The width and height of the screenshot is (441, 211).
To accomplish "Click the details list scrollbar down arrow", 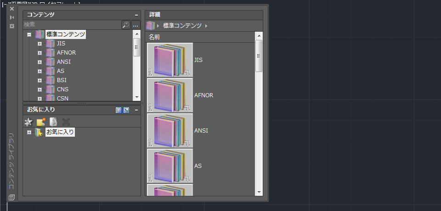I will [259, 193].
